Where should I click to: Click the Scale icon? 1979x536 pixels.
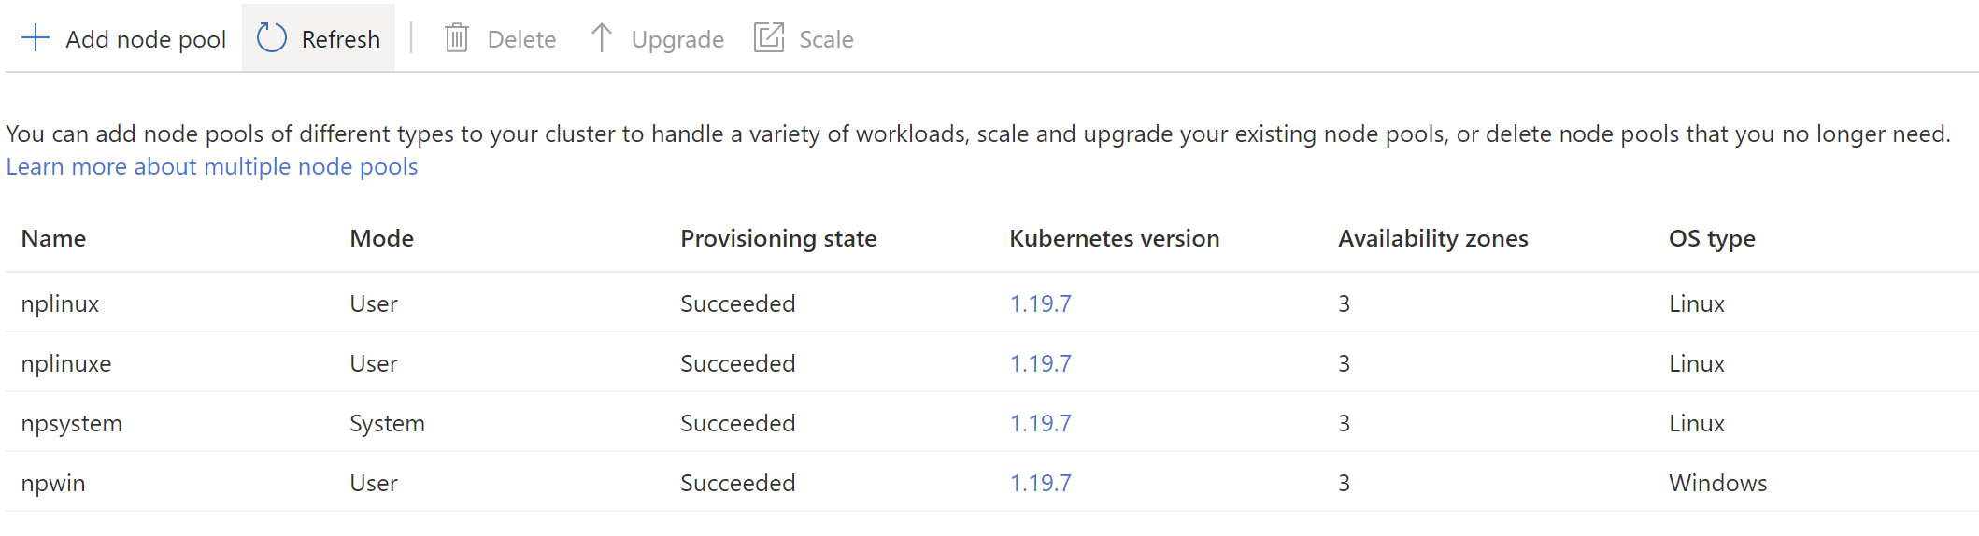769,38
